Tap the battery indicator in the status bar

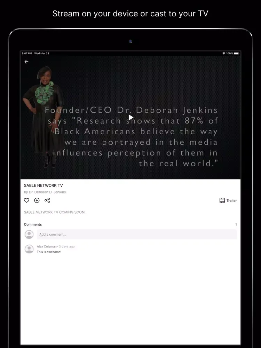tap(237, 53)
